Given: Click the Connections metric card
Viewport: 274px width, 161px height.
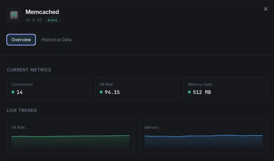Looking at the screenshot, I should tap(49, 89).
